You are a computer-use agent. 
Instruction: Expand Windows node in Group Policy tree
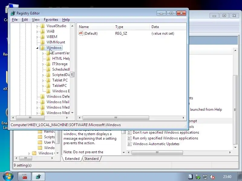click(29, 154)
